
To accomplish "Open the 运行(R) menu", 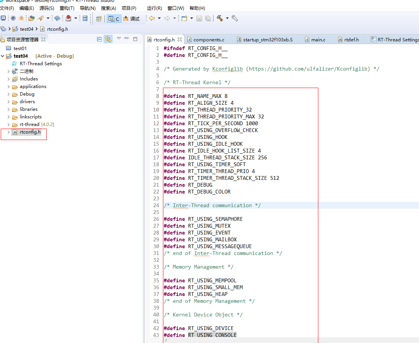I will (155, 8).
